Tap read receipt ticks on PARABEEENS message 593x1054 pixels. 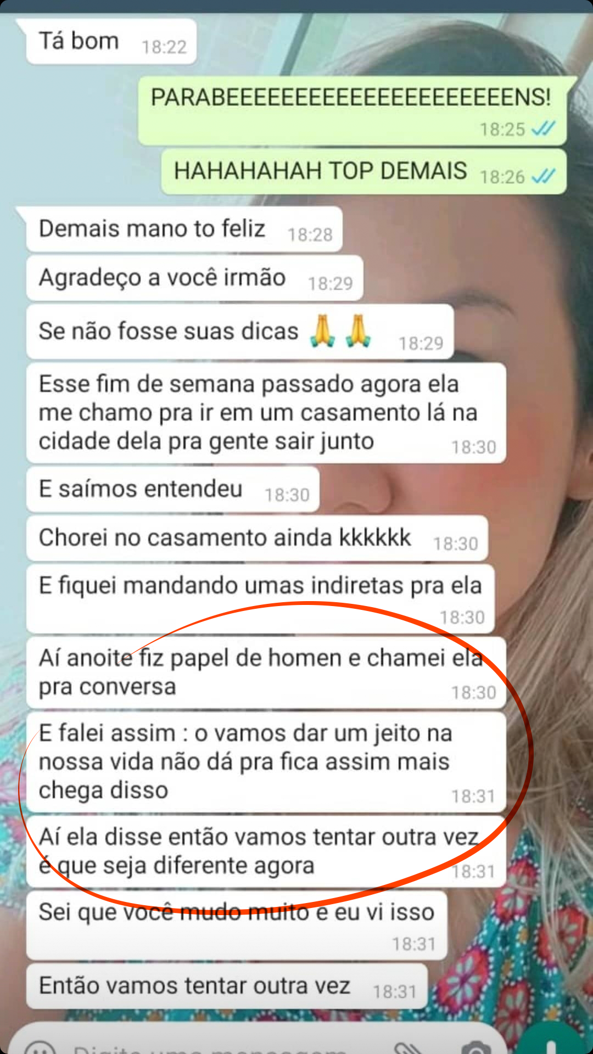[x=544, y=128]
